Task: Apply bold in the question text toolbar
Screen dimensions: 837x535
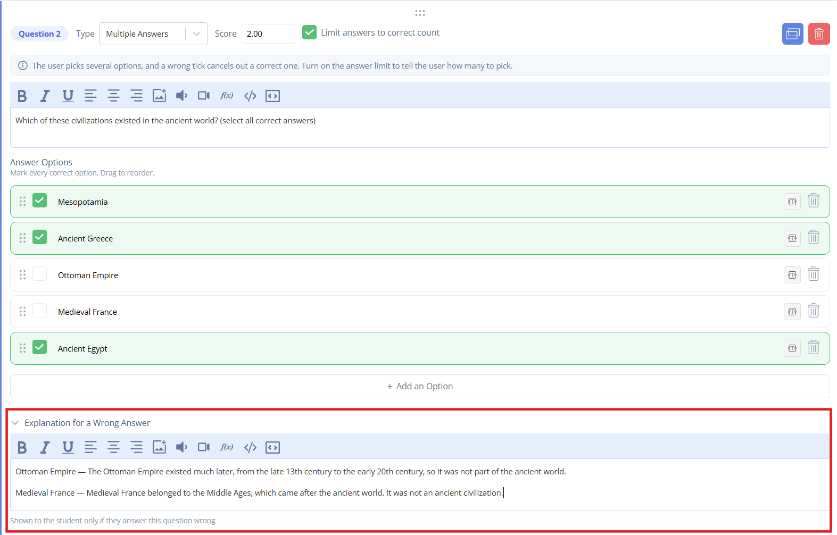Action: [x=22, y=96]
